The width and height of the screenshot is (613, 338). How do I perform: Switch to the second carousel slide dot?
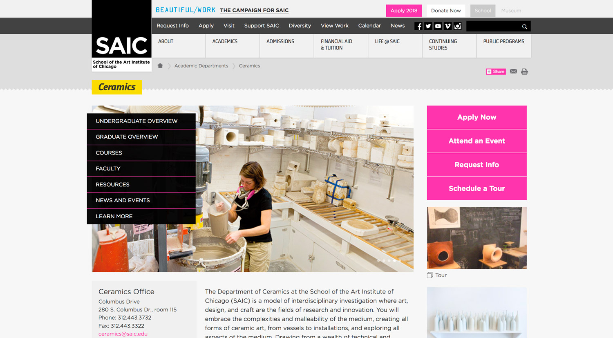383,260
